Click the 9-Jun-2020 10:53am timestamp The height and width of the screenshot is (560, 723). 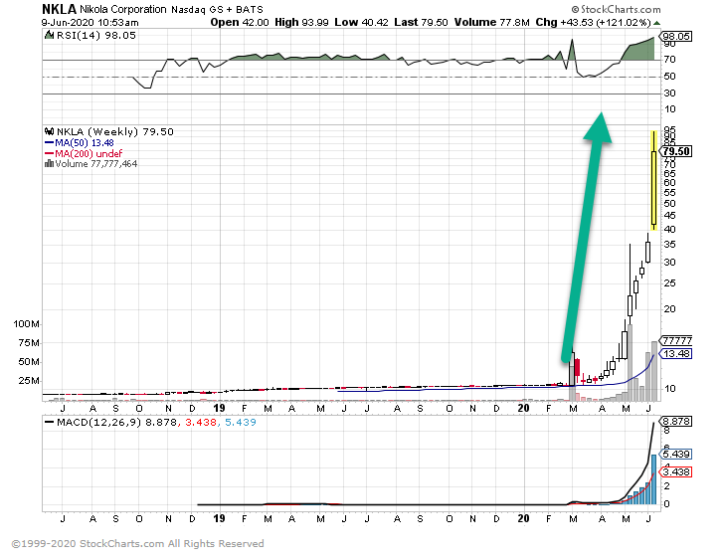pos(90,22)
